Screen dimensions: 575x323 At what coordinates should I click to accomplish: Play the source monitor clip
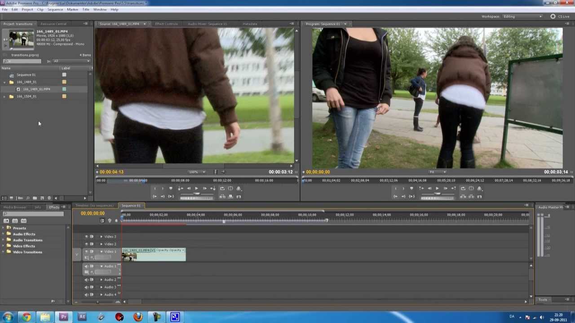[196, 188]
